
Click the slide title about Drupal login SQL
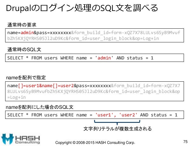click(82, 8)
